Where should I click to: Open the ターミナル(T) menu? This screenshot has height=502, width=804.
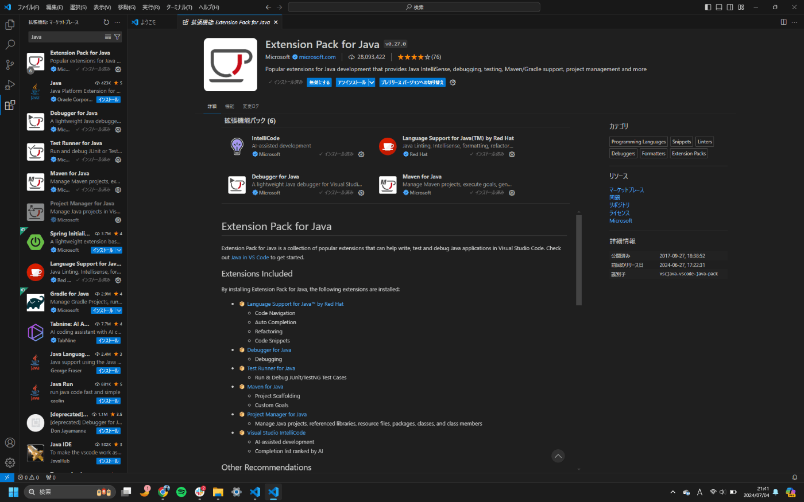pos(179,7)
